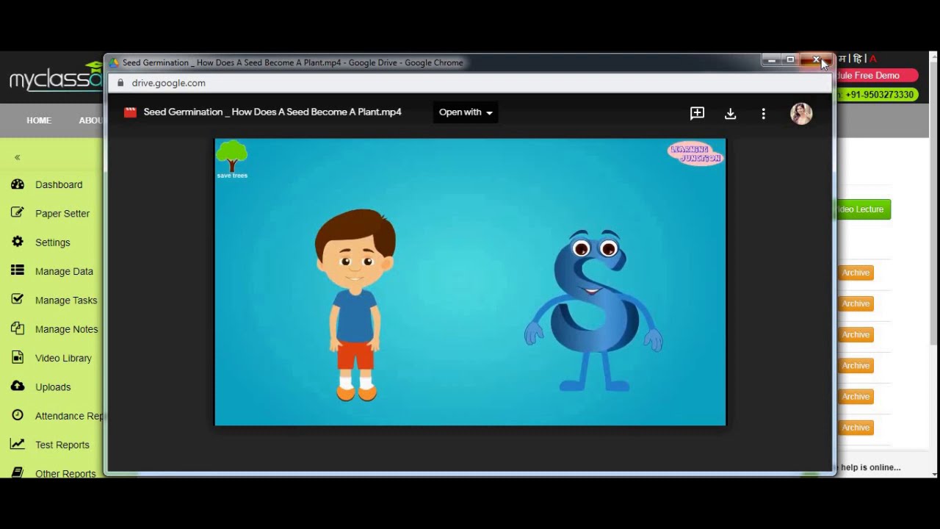Viewport: 940px width, 529px height.
Task: Click the +91-9503273330 phone number button
Action: [877, 94]
